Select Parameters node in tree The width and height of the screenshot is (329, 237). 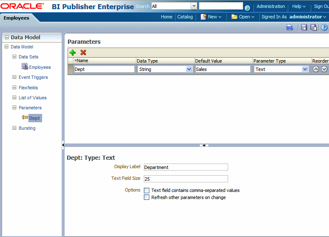[x=30, y=108]
